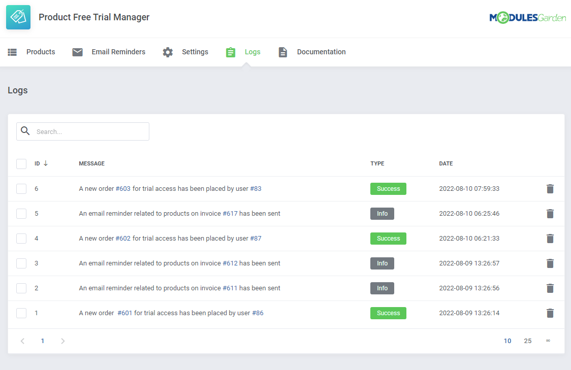Open user #86 link

pyautogui.click(x=258, y=313)
